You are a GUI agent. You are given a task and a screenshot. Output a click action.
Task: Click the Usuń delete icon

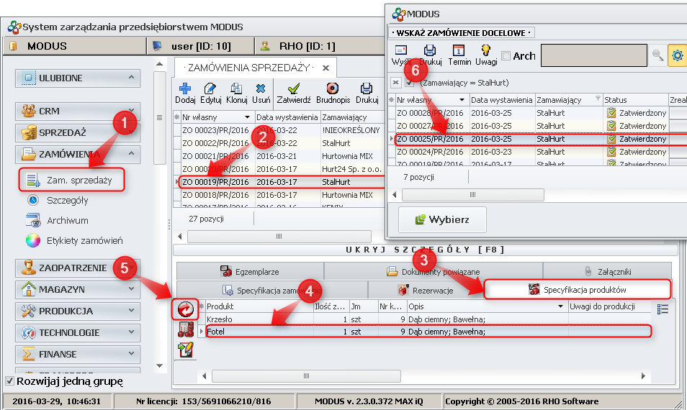[x=261, y=89]
